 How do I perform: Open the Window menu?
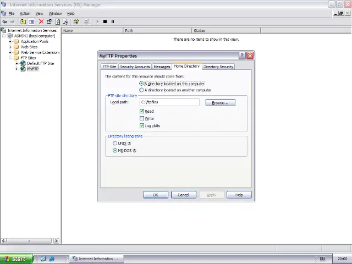(55, 13)
